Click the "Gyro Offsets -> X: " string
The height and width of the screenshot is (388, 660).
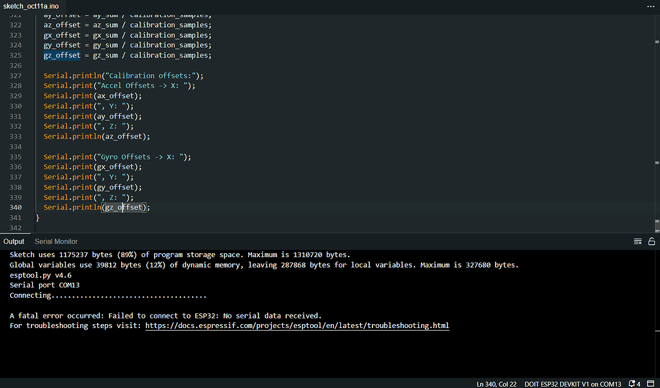141,157
